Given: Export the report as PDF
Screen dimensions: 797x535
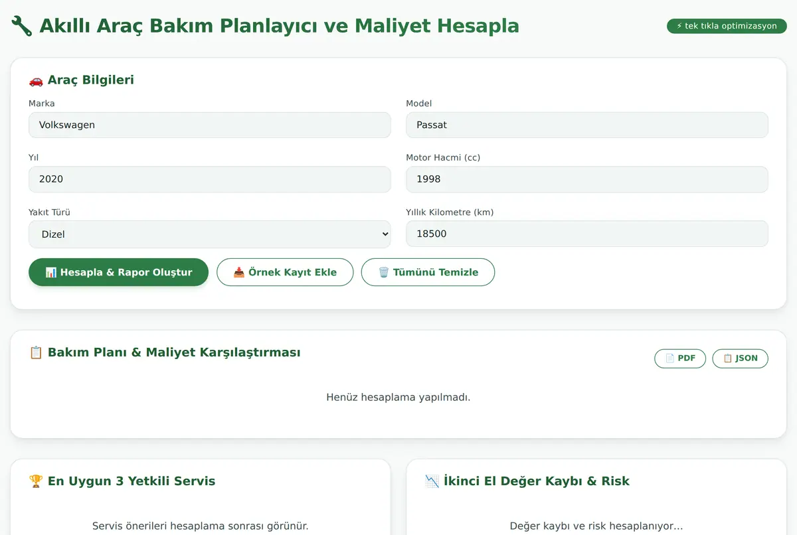Looking at the screenshot, I should tap(680, 358).
